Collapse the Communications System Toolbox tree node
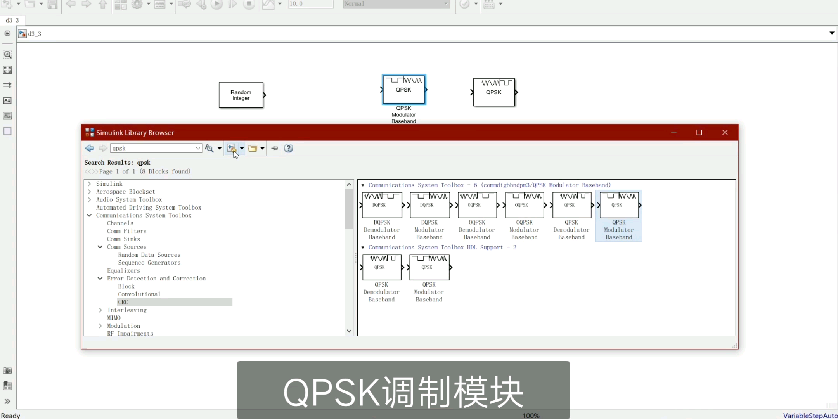The height and width of the screenshot is (419, 838). 89,215
